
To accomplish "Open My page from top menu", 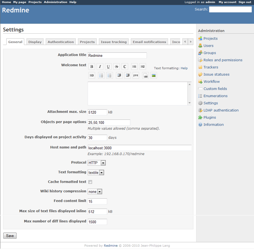I will [19, 2].
